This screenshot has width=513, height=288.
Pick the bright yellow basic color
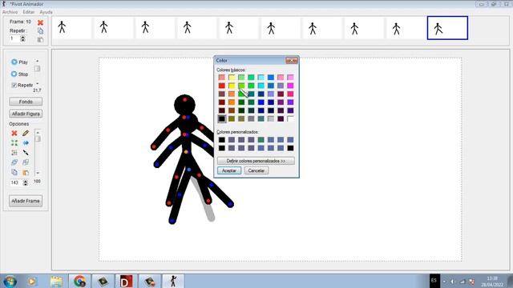232,86
